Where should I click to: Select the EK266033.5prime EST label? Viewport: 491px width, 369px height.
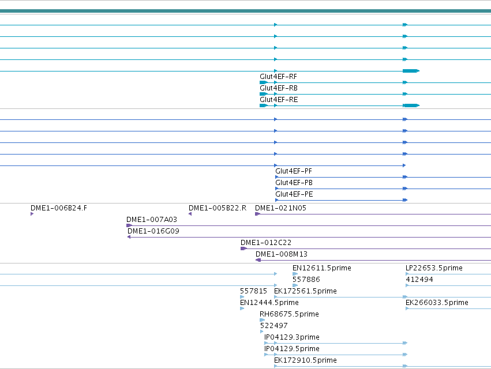click(437, 303)
